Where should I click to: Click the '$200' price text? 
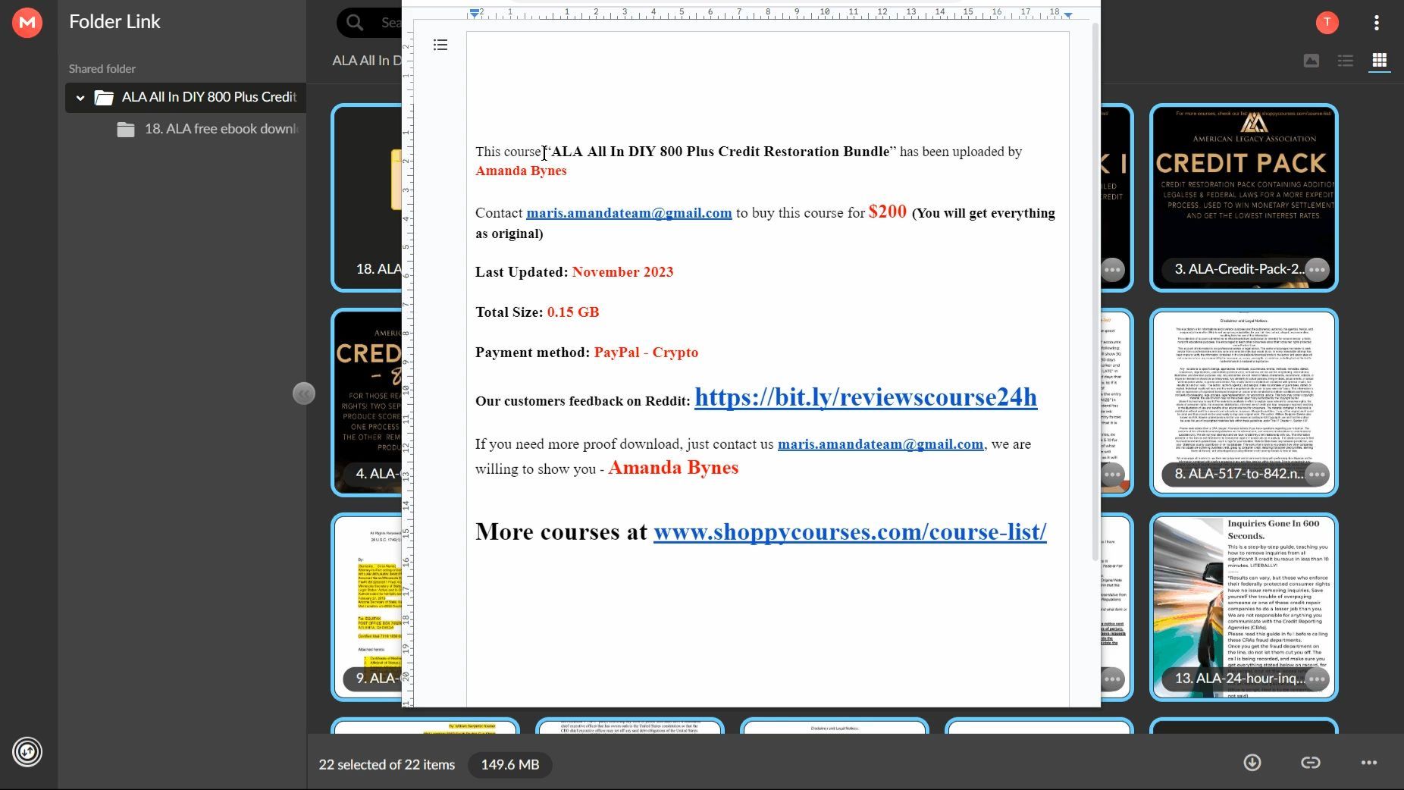888,212
